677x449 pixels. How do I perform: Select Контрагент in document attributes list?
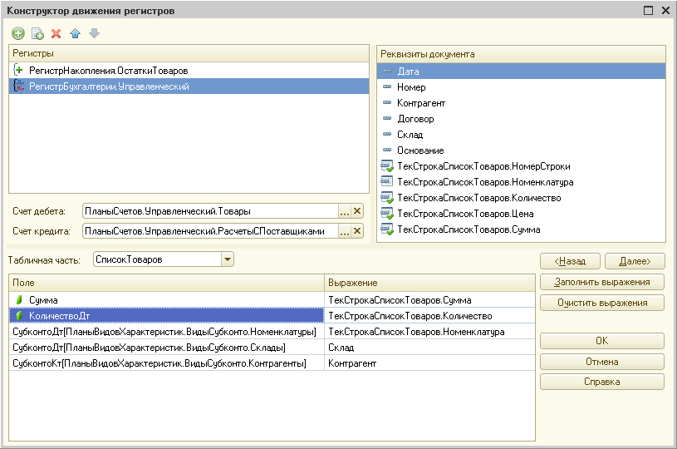[421, 103]
